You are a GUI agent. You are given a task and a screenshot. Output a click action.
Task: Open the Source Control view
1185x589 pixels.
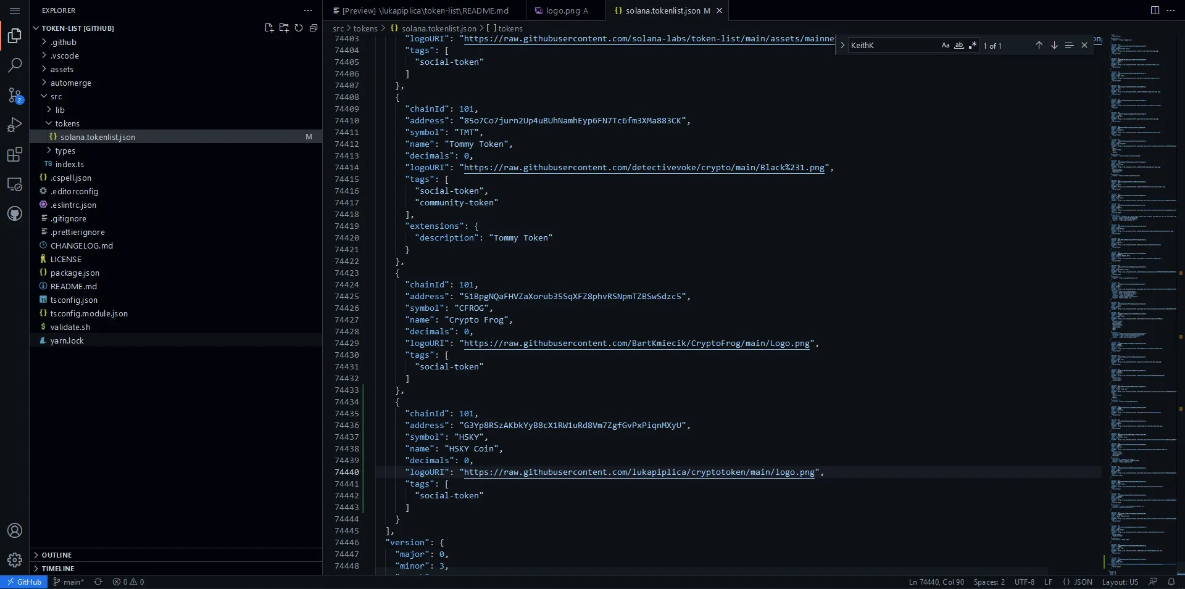pyautogui.click(x=15, y=95)
